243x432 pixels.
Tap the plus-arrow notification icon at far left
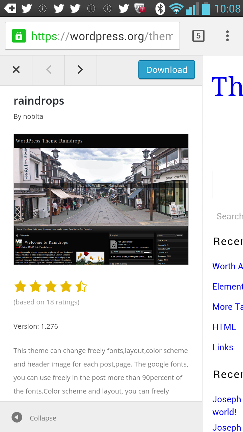(x=10, y=8)
